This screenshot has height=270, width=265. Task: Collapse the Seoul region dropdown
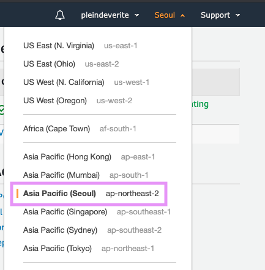pyautogui.click(x=170, y=15)
